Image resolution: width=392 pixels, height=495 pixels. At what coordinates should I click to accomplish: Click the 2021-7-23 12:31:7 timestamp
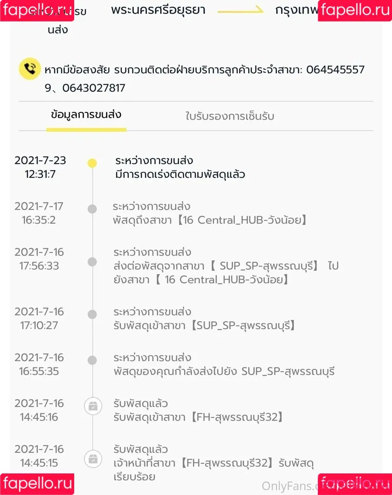point(40,167)
